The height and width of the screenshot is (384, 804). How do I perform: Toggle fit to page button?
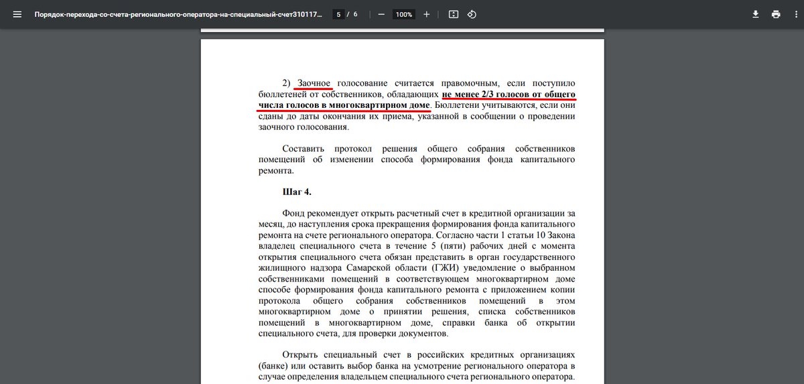454,14
